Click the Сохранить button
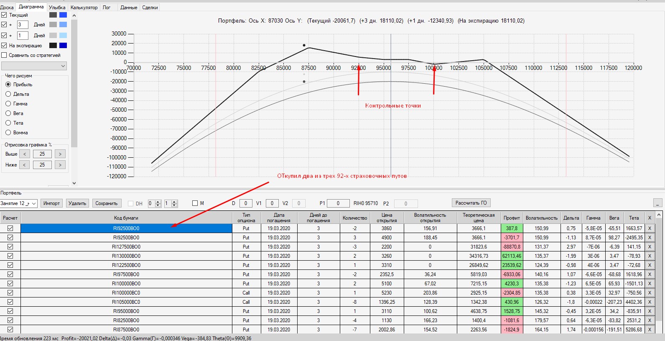Image resolution: width=665 pixels, height=341 pixels. point(107,203)
